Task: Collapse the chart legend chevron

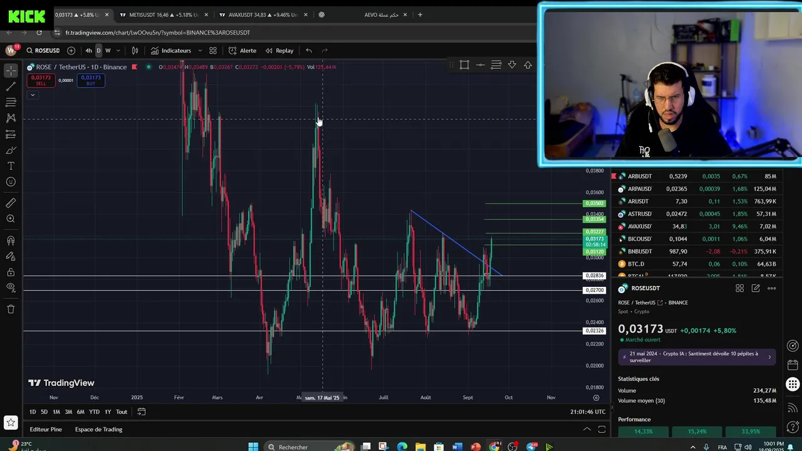Action: point(32,95)
